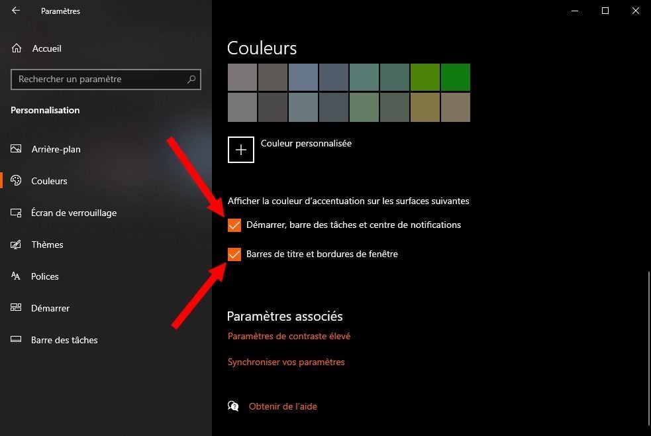This screenshot has width=651, height=436.
Task: Click the Démarrer tiles icon
Action: point(16,307)
